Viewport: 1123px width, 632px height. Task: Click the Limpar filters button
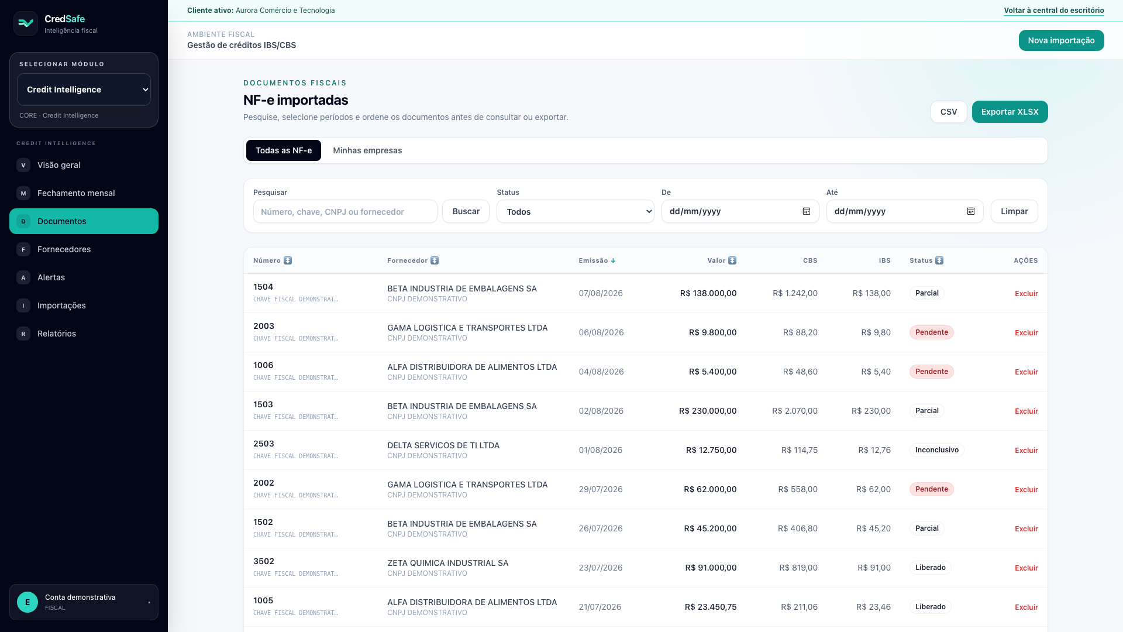tap(1014, 211)
